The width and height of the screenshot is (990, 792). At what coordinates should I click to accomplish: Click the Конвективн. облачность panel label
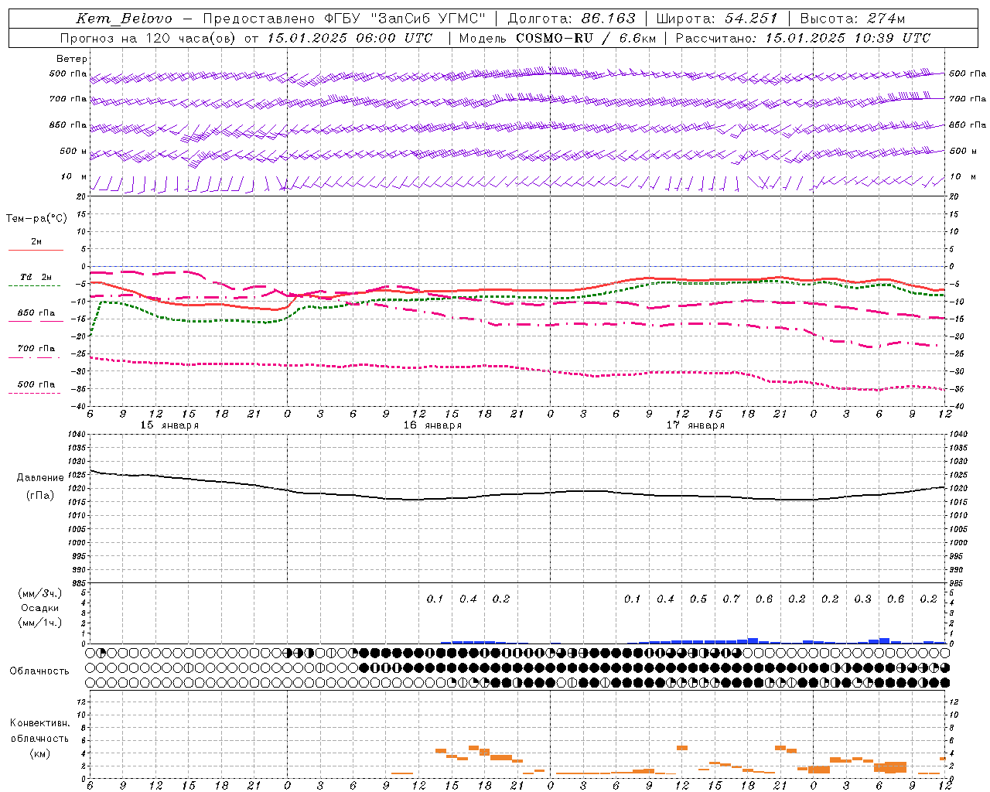coord(39,731)
